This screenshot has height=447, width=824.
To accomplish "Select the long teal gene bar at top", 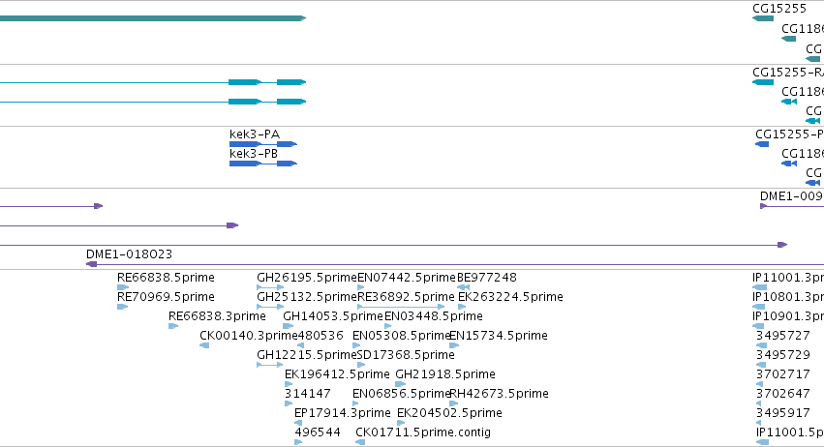I will [153, 18].
